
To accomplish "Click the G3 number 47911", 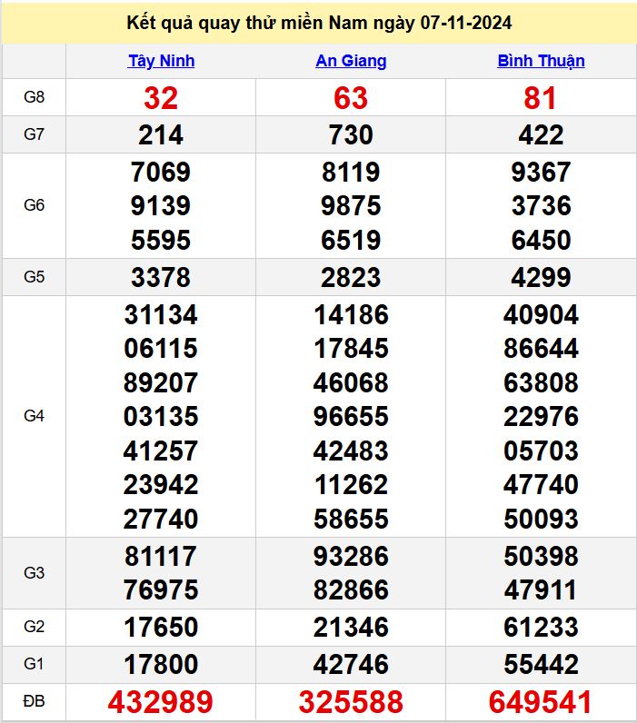I will 540,589.
